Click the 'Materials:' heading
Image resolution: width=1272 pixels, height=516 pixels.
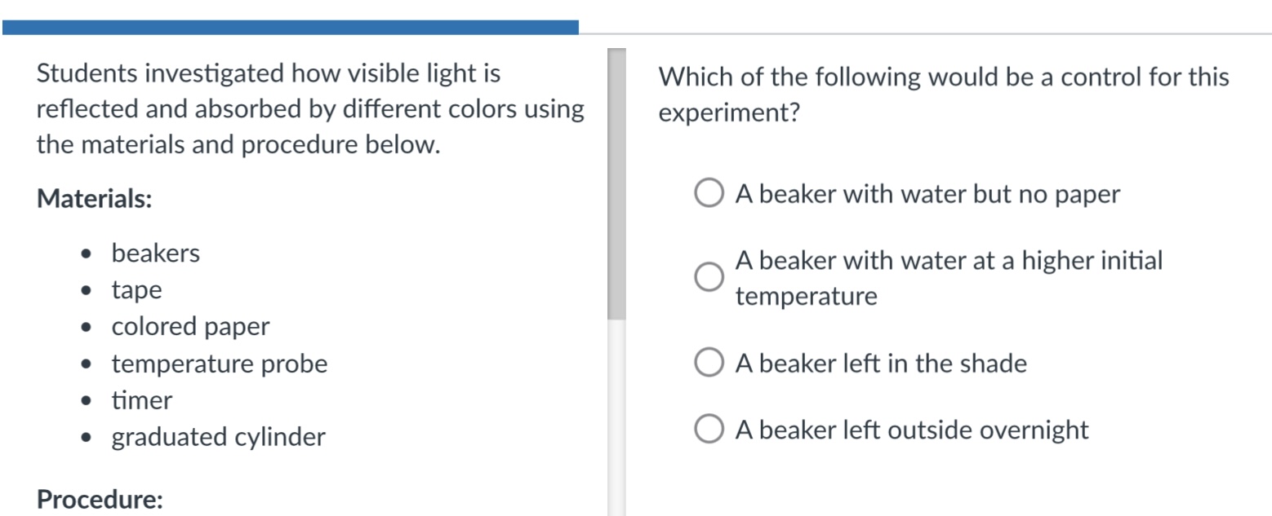coord(95,198)
